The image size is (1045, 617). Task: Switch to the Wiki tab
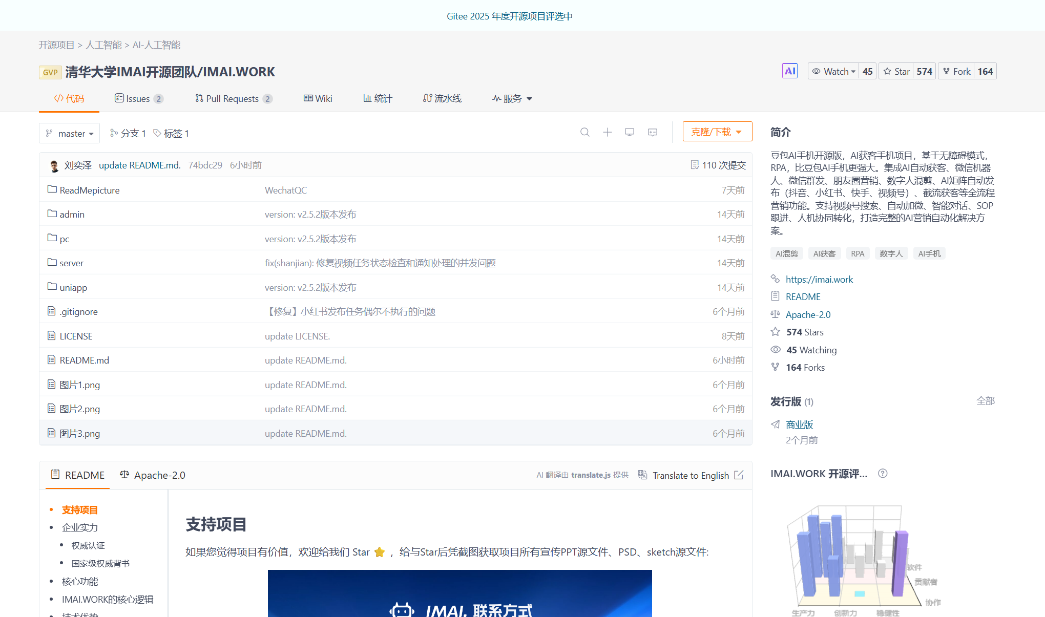pyautogui.click(x=318, y=98)
